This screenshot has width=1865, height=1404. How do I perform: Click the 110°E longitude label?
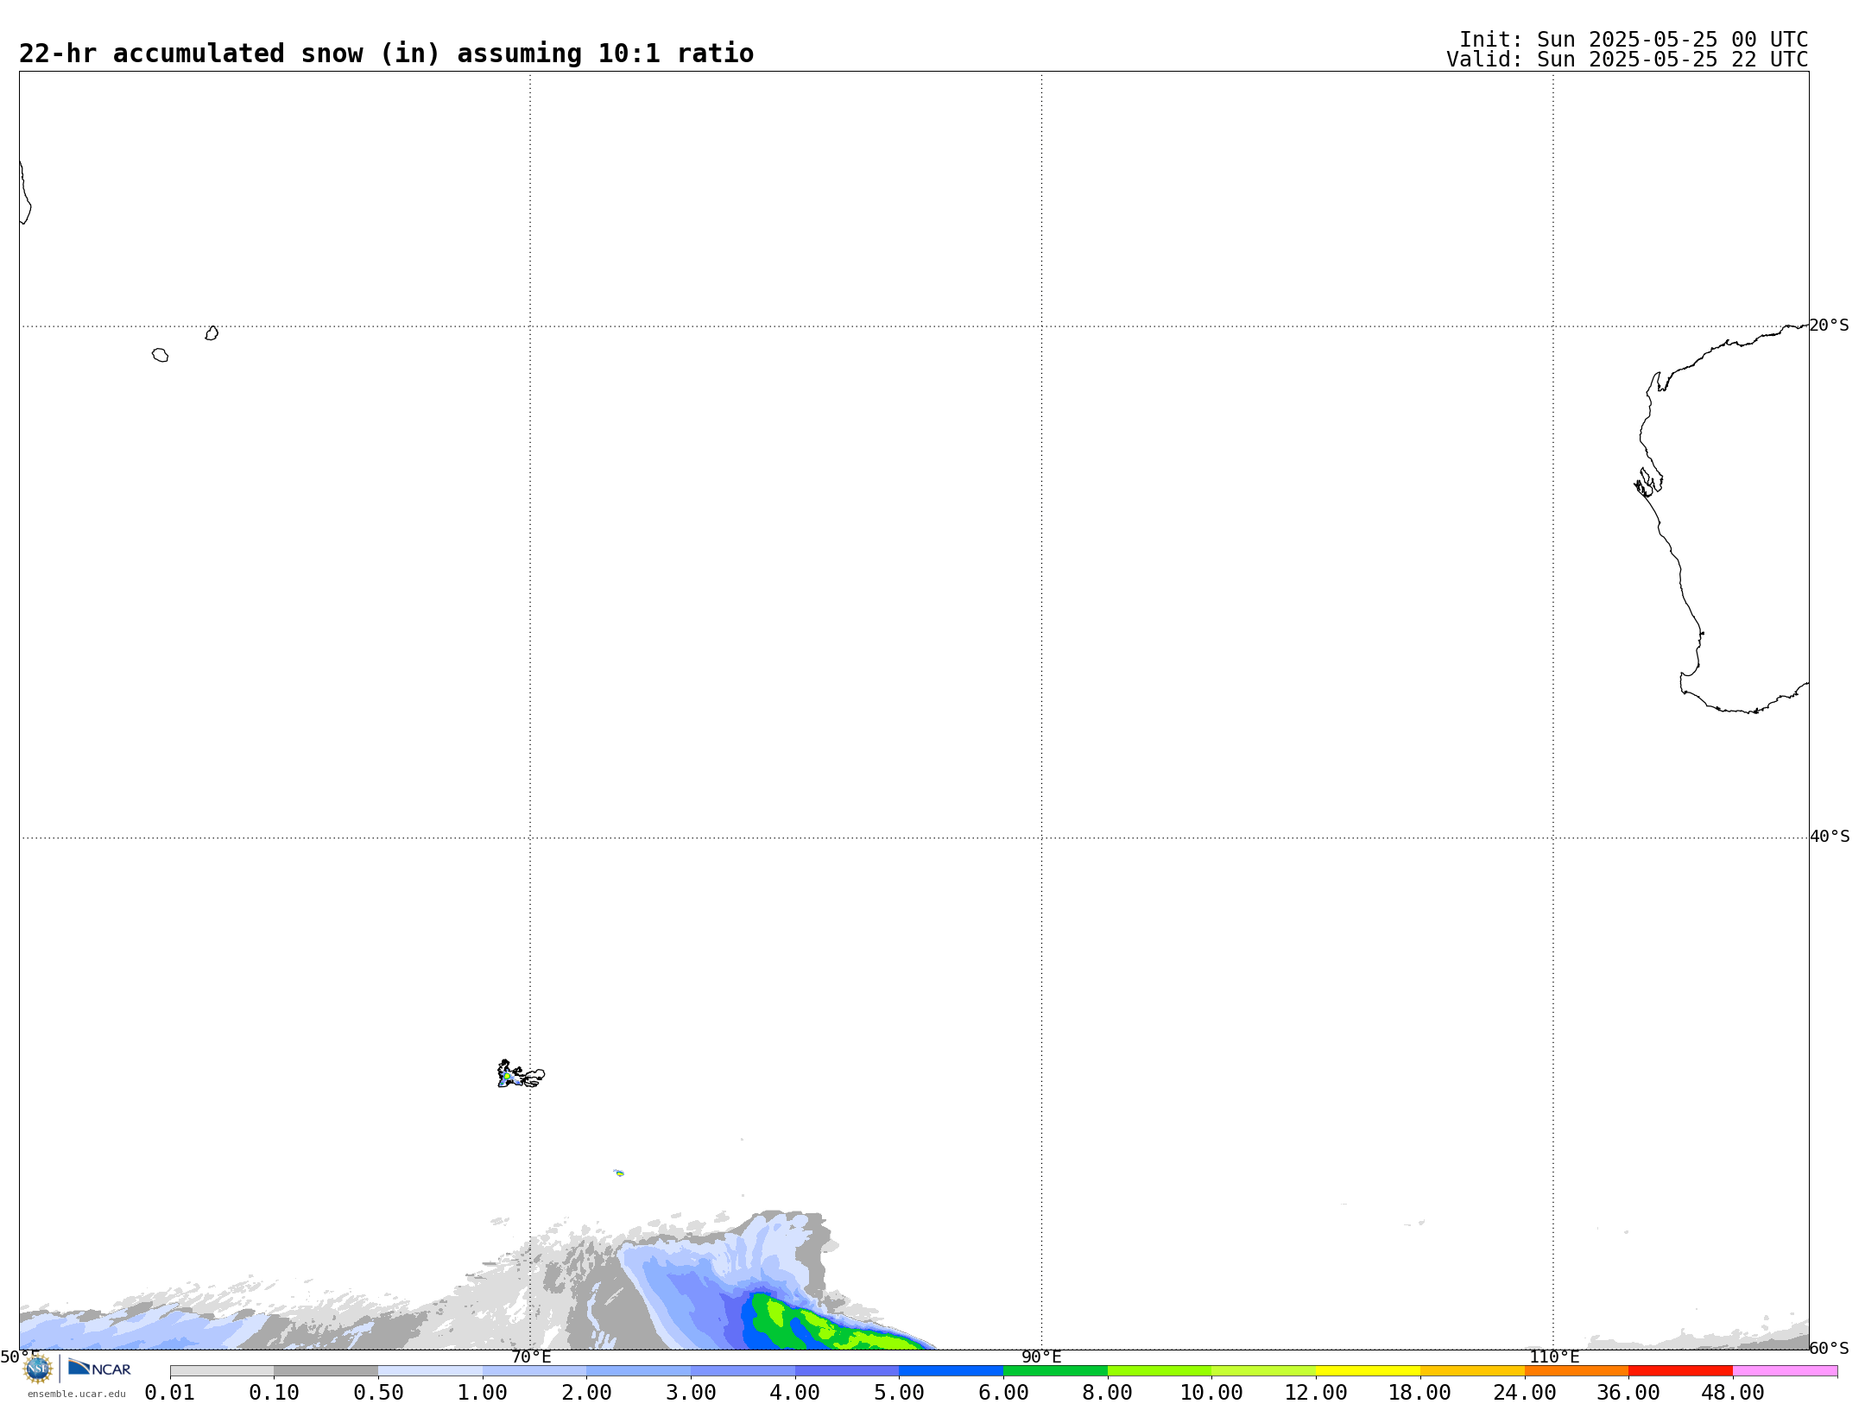pos(1553,1357)
